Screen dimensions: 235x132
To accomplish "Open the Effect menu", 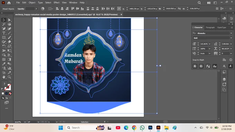I will (x=56, y=2).
